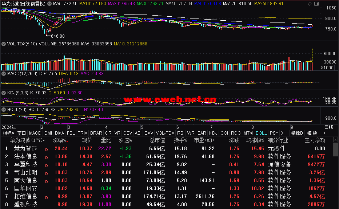Remove an indicator panel with the minus button

[x=334, y=133]
